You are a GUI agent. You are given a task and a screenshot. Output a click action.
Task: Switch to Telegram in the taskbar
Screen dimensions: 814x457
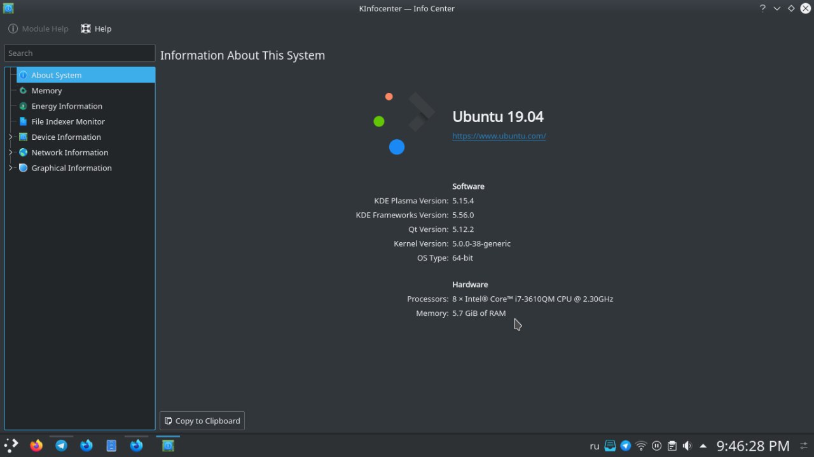coord(61,446)
